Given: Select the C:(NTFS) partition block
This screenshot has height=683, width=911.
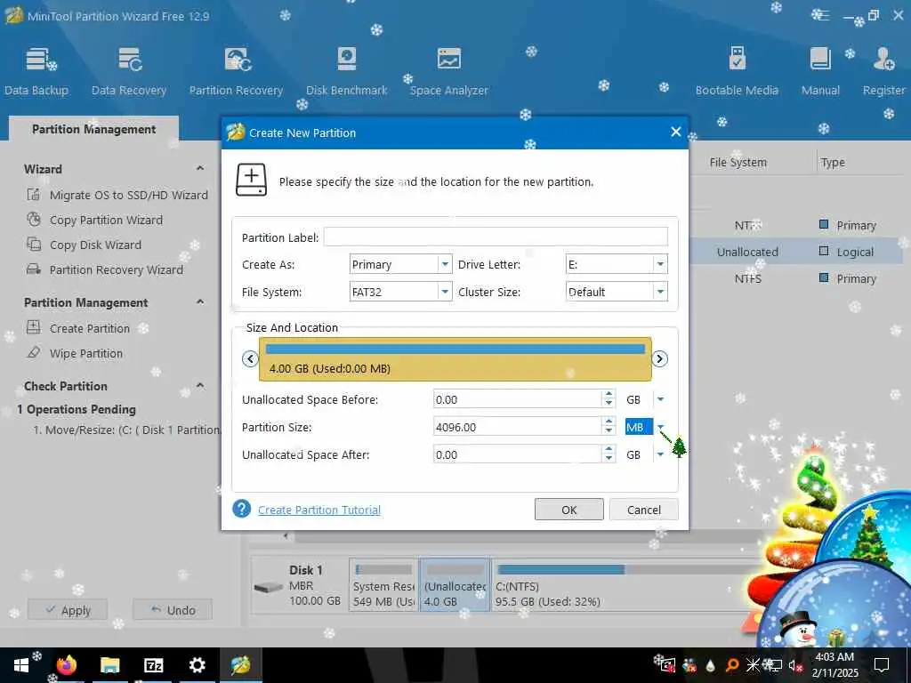Looking at the screenshot, I should click(625, 585).
